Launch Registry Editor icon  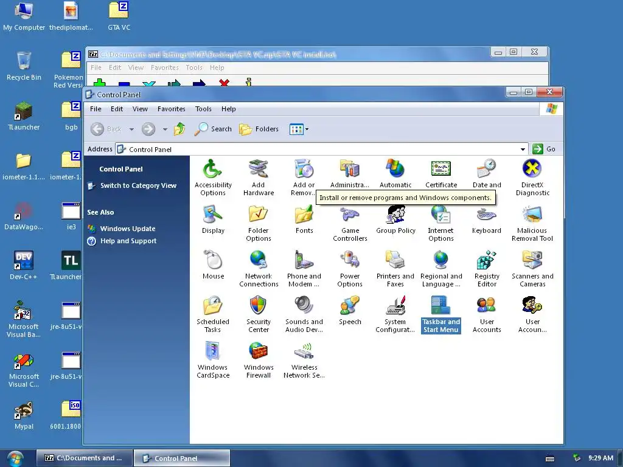point(487,269)
